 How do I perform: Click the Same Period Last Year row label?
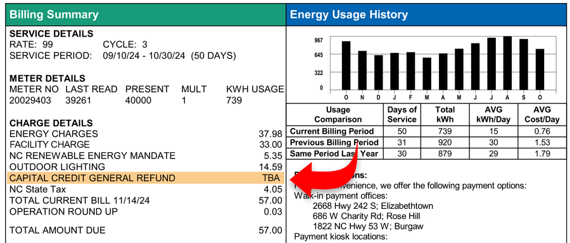click(334, 153)
